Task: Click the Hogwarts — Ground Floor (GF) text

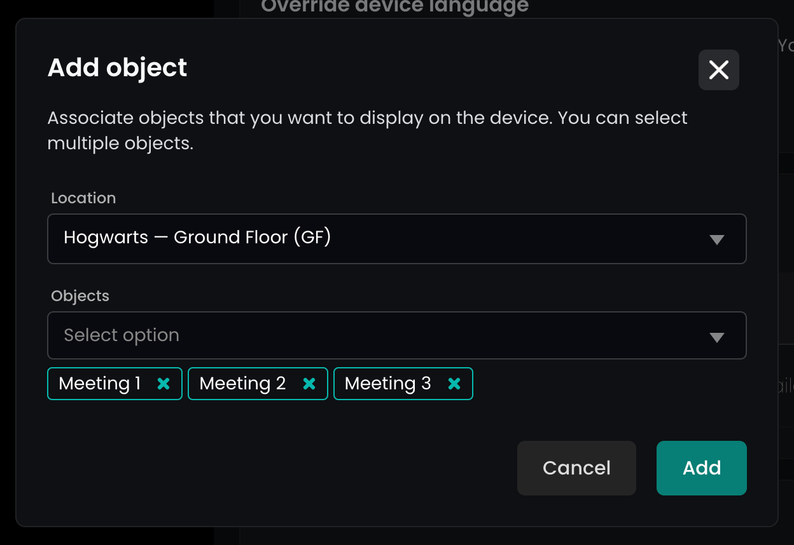Action: [197, 238]
